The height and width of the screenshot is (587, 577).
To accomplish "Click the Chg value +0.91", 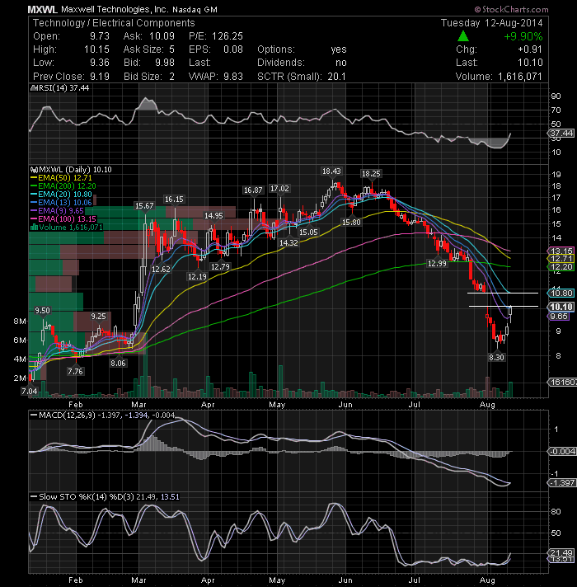I will point(530,49).
